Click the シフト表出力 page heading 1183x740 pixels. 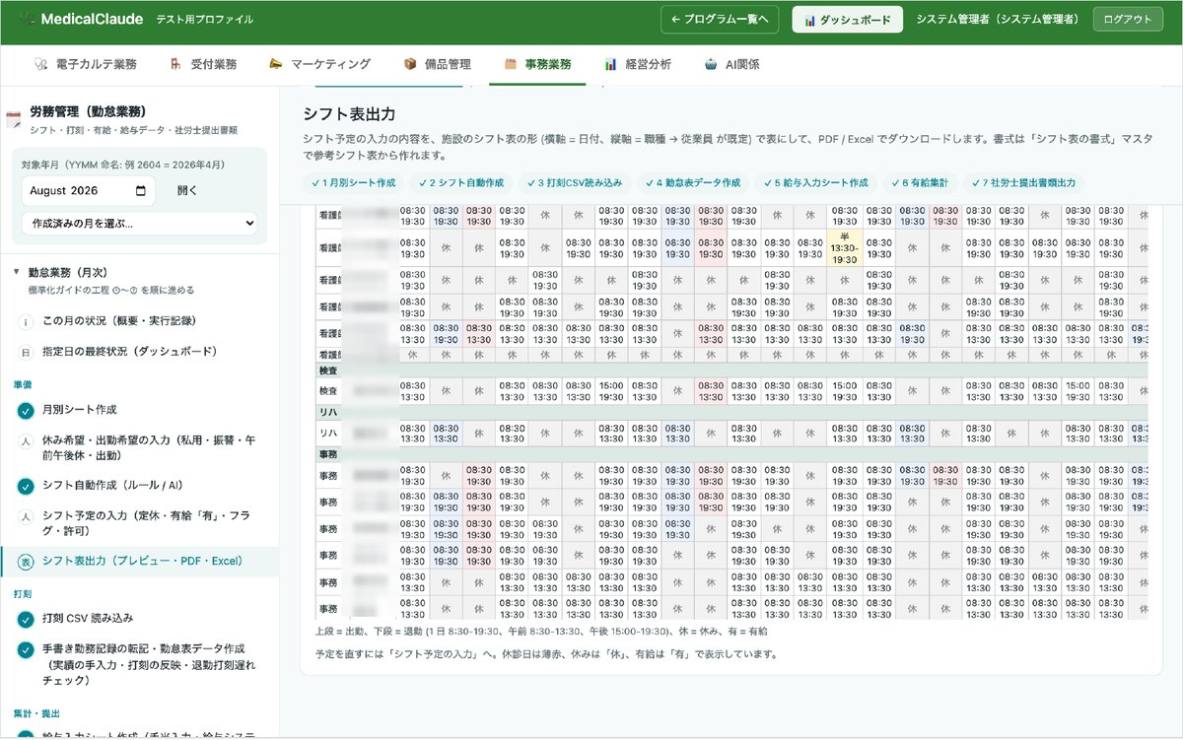[x=349, y=114]
